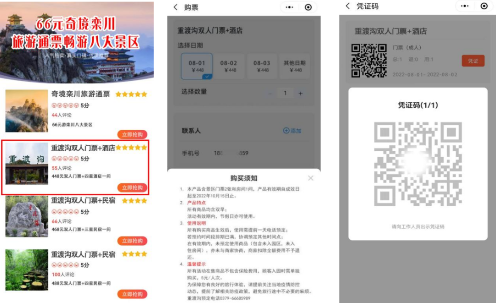Click 立即抢购 for 重渡沟双人门票+酒店
The height and width of the screenshot is (303, 496).
(132, 187)
